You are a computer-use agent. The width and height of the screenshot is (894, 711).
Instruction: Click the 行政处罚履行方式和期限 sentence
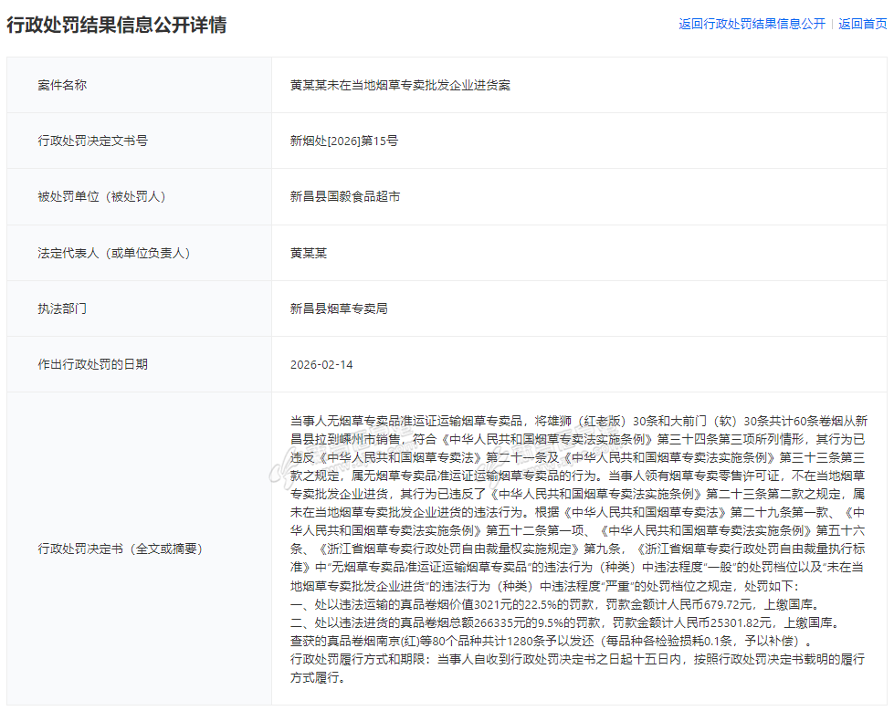point(564,659)
